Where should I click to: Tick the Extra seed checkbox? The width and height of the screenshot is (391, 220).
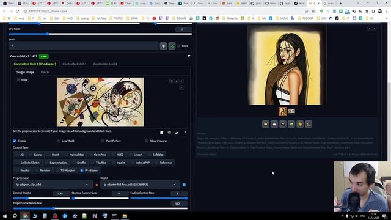(x=178, y=46)
